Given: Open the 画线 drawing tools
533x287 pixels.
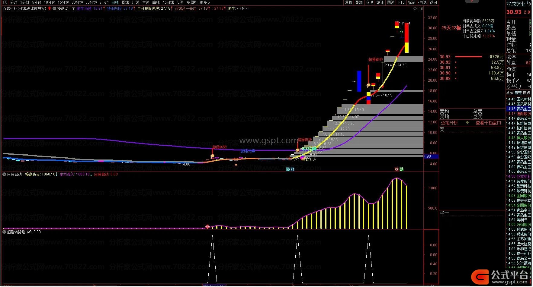Looking at the screenshot, I should point(391,2).
